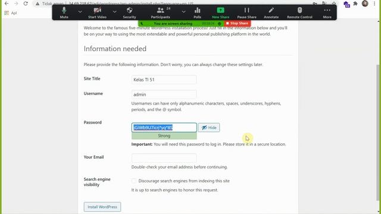The height and width of the screenshot is (214, 381).
Task: Open Polls in Zoom toolbar
Action: [x=197, y=12]
